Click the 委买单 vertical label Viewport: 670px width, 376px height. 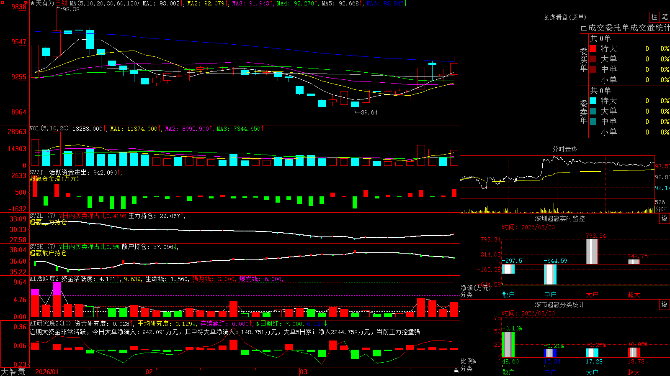pos(584,59)
